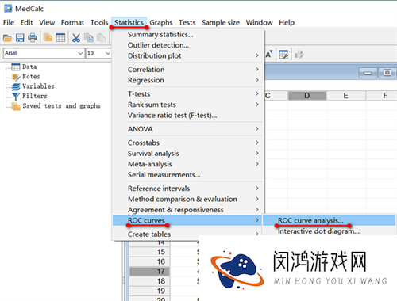Open the Tests menu
Viewport: 397px width, 301px height.
(x=187, y=22)
